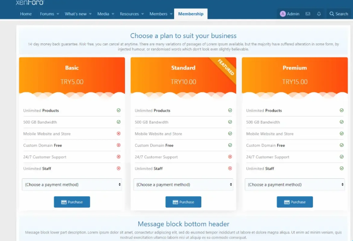
Task: Expand the Forums menu arrow
Action: point(58,14)
